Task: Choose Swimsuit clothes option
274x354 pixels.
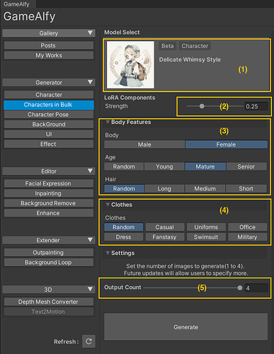Action: (x=206, y=237)
